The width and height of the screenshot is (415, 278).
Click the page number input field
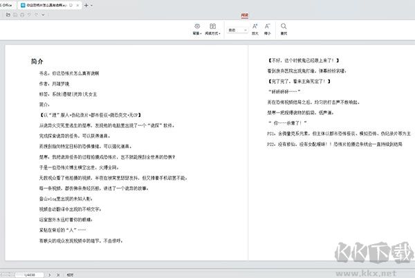click(x=29, y=275)
